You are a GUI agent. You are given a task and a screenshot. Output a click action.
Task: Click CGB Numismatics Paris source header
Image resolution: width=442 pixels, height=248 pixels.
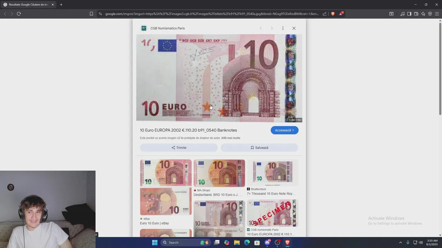pos(167,28)
